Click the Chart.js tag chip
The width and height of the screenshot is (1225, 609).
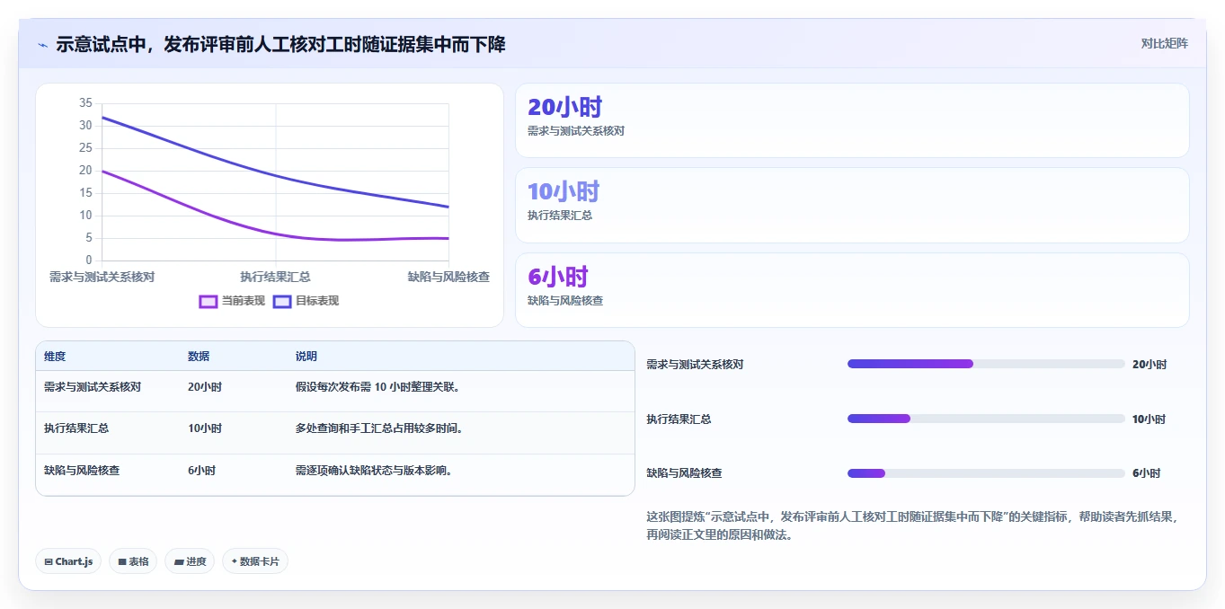click(68, 561)
